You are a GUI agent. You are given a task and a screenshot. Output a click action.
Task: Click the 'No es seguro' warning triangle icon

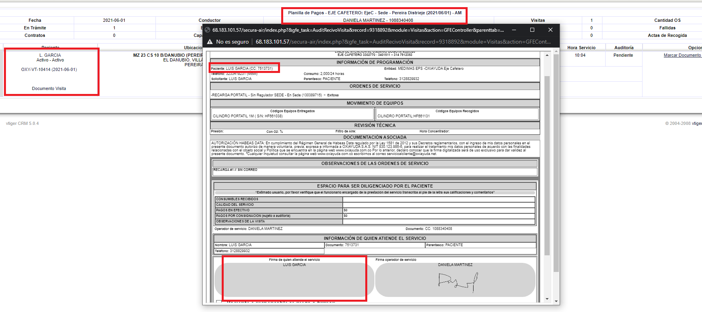point(210,42)
